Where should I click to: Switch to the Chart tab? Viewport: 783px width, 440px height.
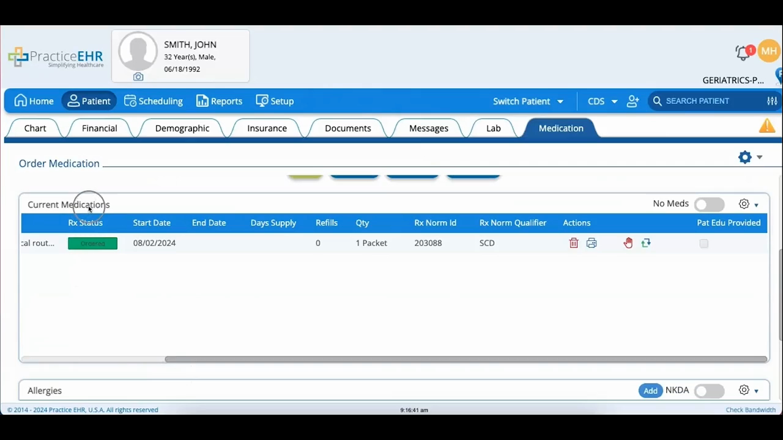pos(35,128)
